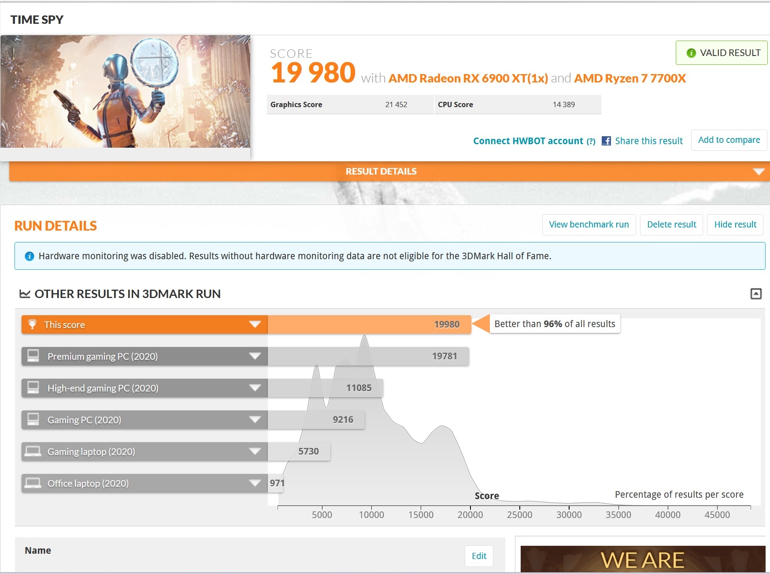Image resolution: width=770 pixels, height=574 pixels.
Task: Click the Facebook share icon
Action: (606, 141)
